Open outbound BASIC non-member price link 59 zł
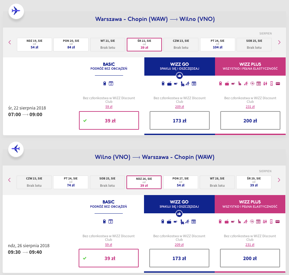The height and width of the screenshot is (275, 289). pyautogui.click(x=109, y=106)
